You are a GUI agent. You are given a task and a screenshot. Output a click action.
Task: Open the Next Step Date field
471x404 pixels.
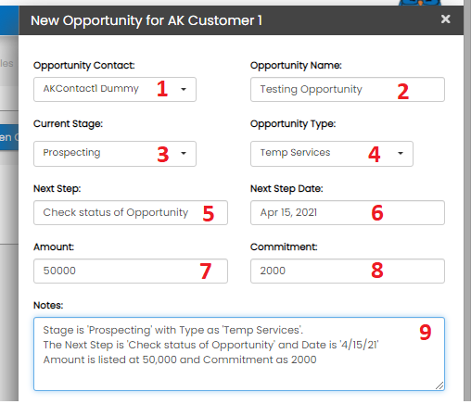pos(348,212)
